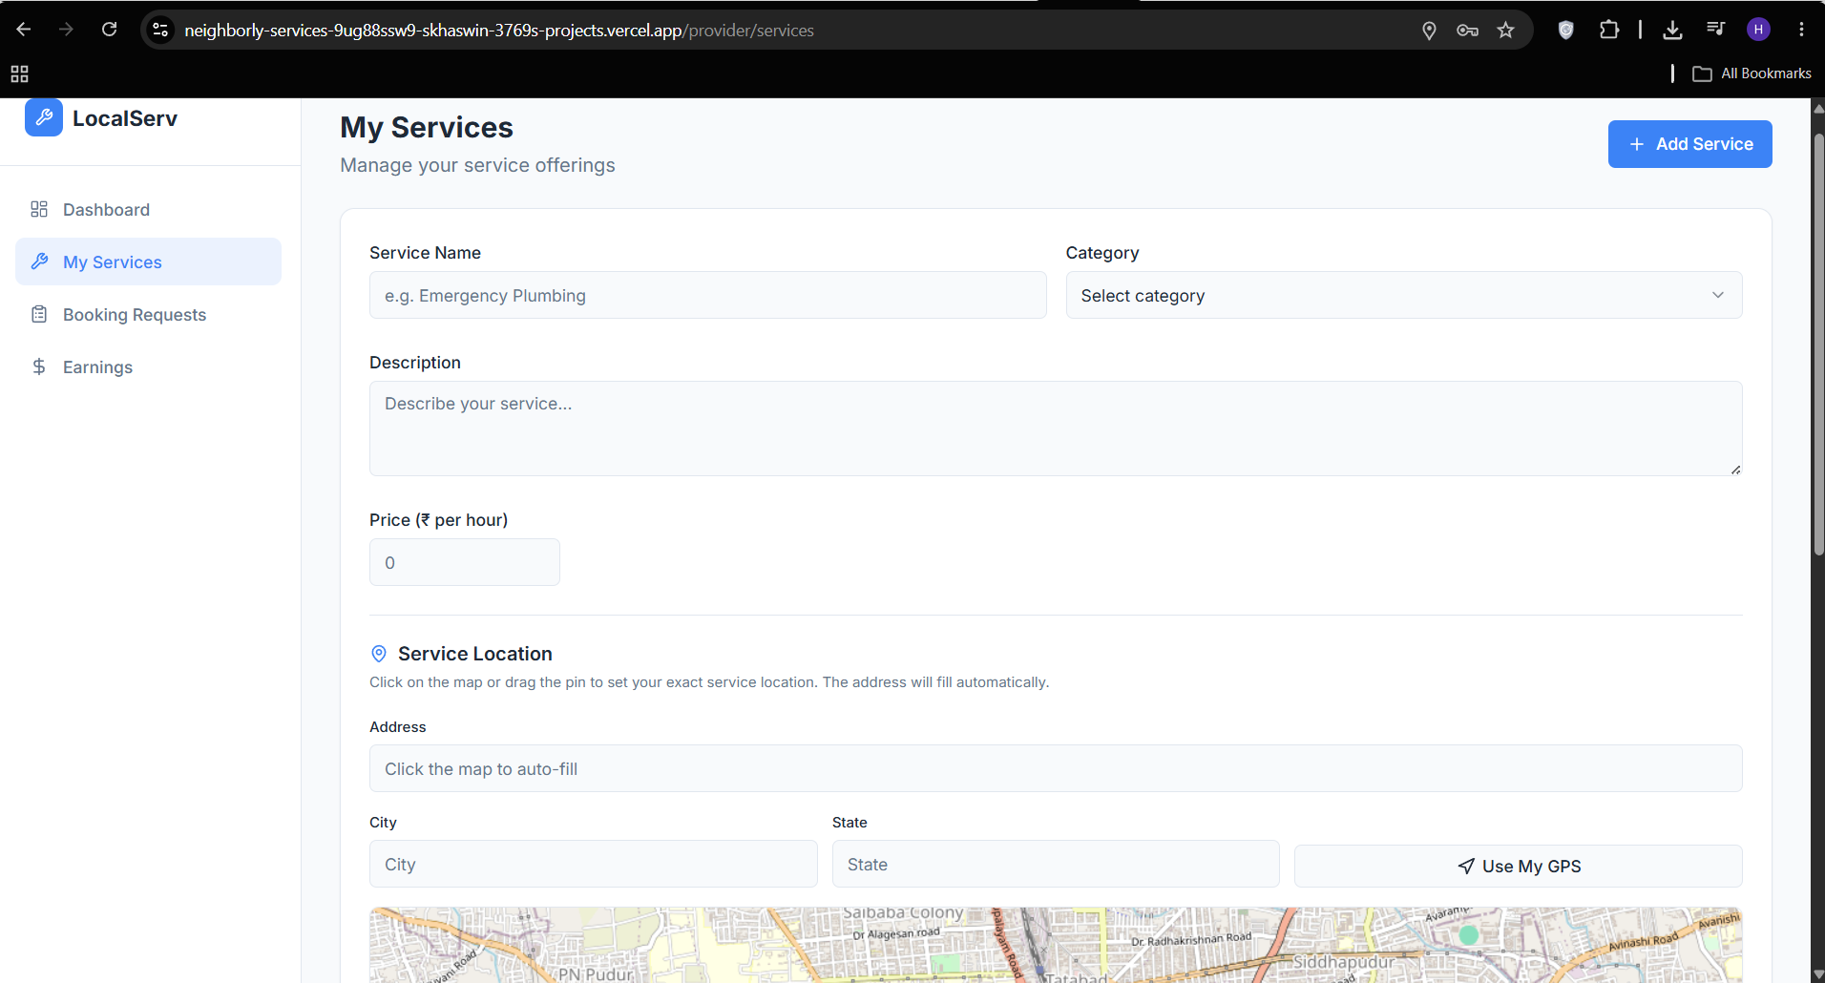Bookmark this page with the star icon
Image resolution: width=1825 pixels, height=983 pixels.
[1506, 31]
